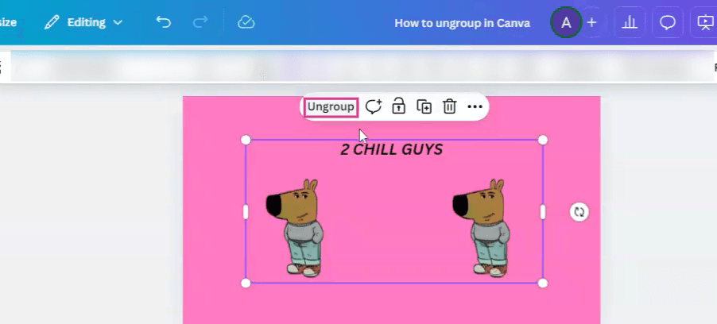Click the top-left corner resize handle
This screenshot has height=324, width=717.
(246, 140)
